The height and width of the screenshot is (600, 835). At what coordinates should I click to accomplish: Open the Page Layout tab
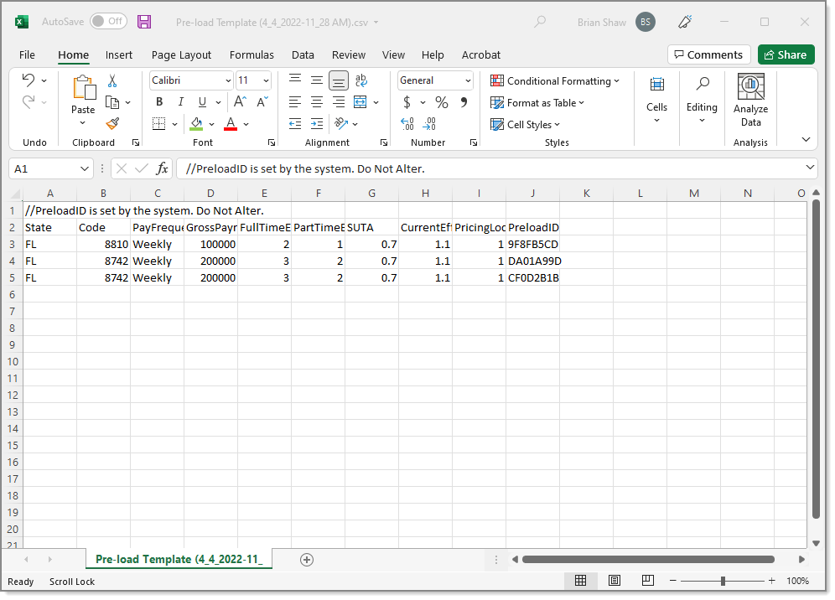pos(181,55)
